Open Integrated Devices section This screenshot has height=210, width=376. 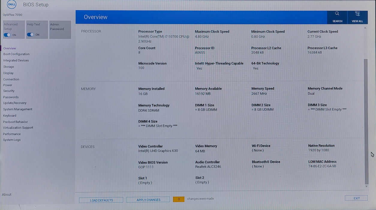(x=16, y=61)
